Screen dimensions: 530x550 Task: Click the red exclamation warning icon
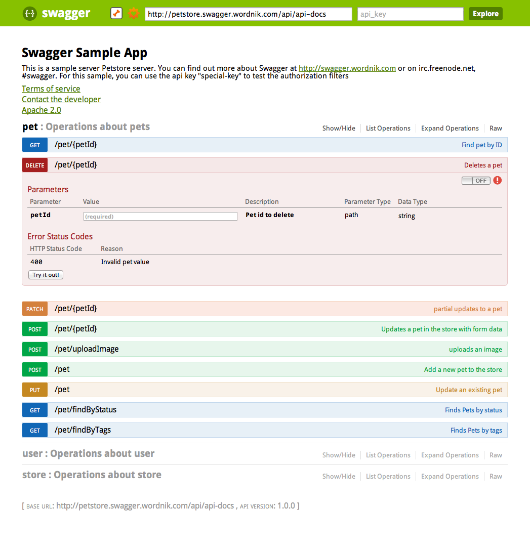498,180
